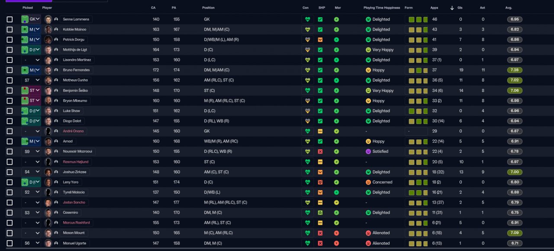Open Bruno Fernandes' player profile
This screenshot has width=554, height=251.
76,70
